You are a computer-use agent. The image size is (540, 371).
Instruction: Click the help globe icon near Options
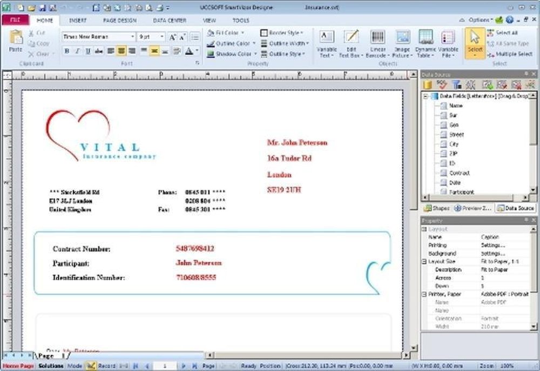510,20
